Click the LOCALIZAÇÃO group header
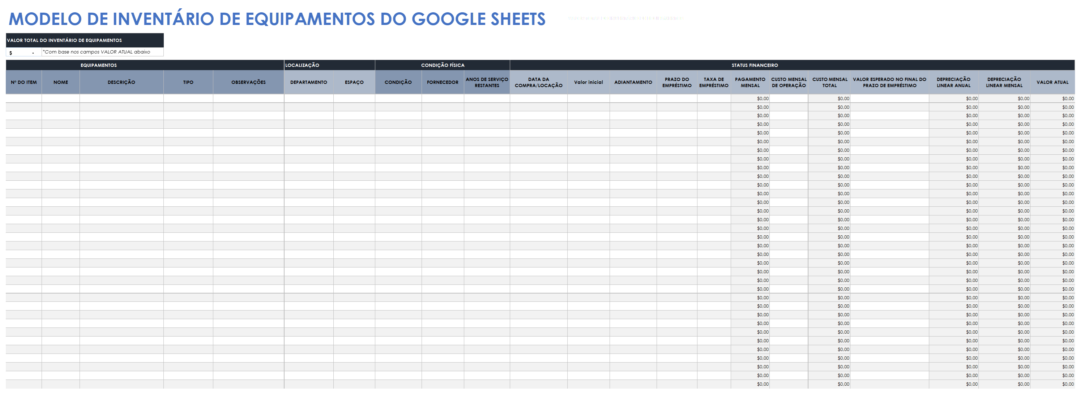The height and width of the screenshot is (394, 1081). (x=329, y=65)
